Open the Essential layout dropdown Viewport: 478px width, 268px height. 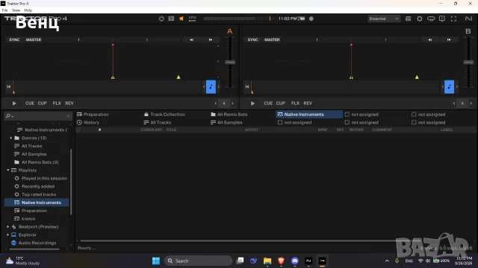click(384, 19)
